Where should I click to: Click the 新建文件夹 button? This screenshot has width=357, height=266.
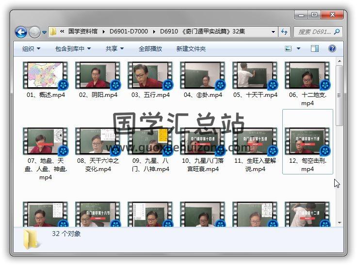point(191,48)
